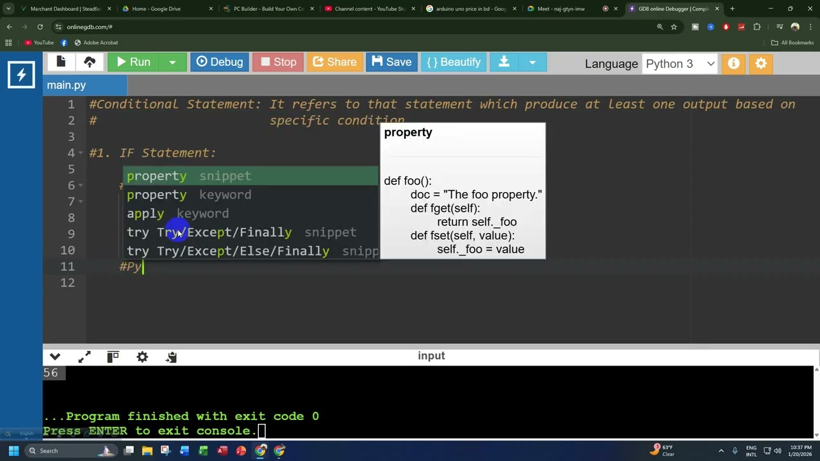Screen dimensions: 820x461
Task: Click the copy console output icon
Action: (171, 357)
